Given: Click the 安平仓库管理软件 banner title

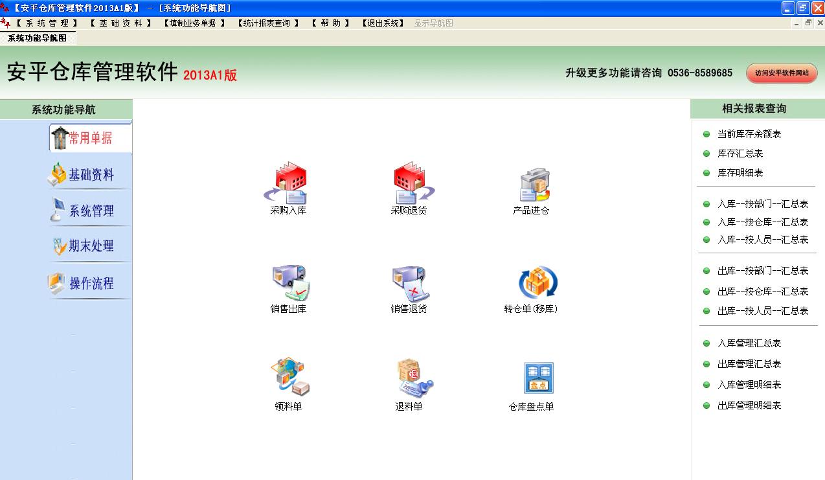Looking at the screenshot, I should 93,71.
